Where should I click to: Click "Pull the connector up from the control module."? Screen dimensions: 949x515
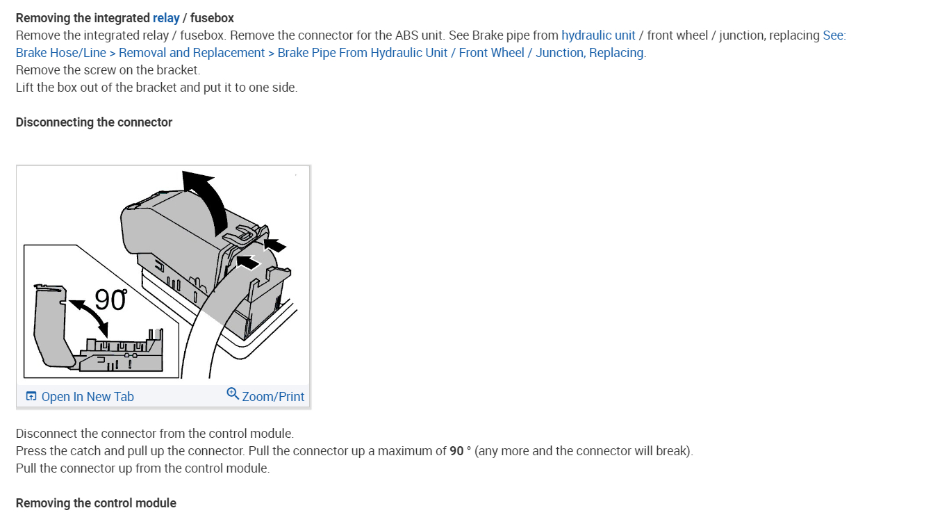point(142,468)
